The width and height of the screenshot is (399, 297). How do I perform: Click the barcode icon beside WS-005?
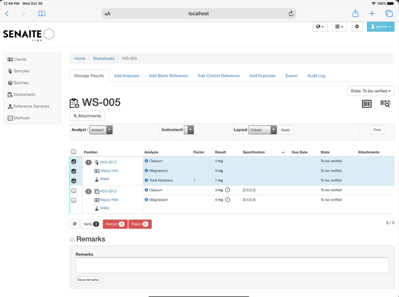coord(367,103)
